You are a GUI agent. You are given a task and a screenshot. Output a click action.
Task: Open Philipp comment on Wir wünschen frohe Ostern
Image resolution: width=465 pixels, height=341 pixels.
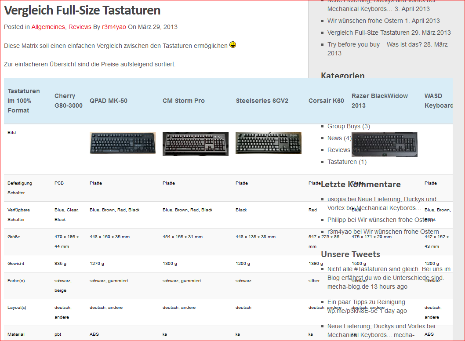tap(381, 220)
